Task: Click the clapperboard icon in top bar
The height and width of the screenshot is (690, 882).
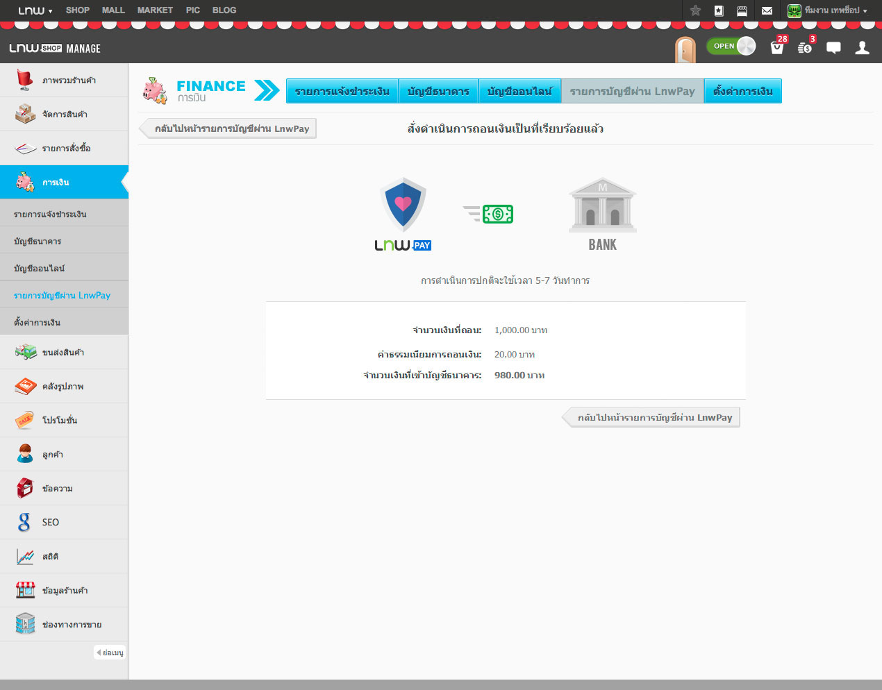Action: (742, 10)
